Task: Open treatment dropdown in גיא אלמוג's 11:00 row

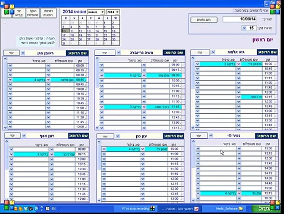Action: pos(198,73)
